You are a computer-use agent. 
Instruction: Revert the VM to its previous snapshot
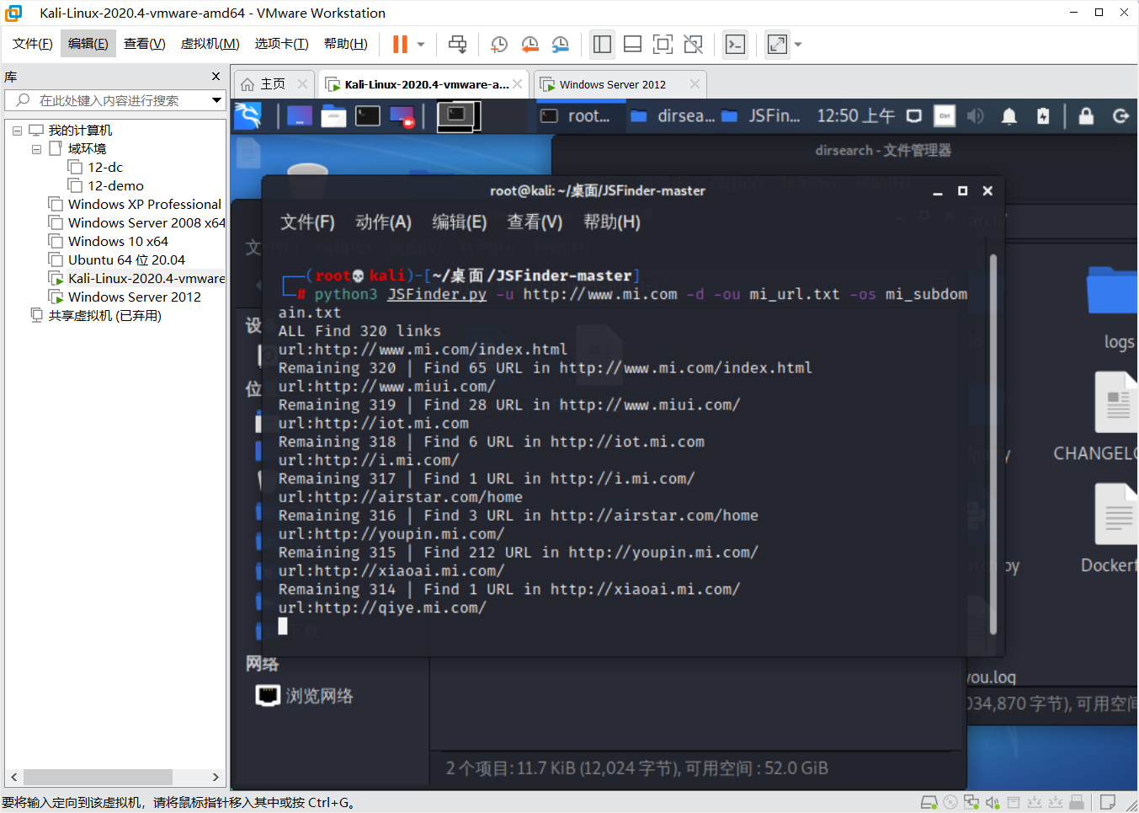(530, 44)
